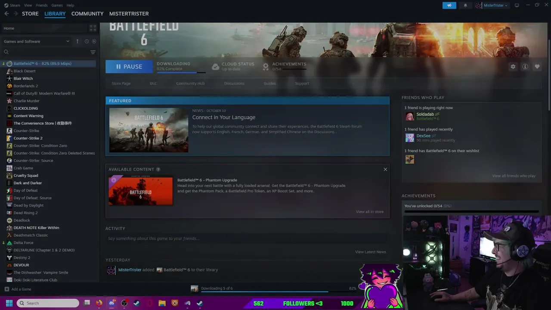Image resolution: width=551 pixels, height=310 pixels.
Task: Open Battlefield 6 settings gear
Action: pyautogui.click(x=513, y=67)
